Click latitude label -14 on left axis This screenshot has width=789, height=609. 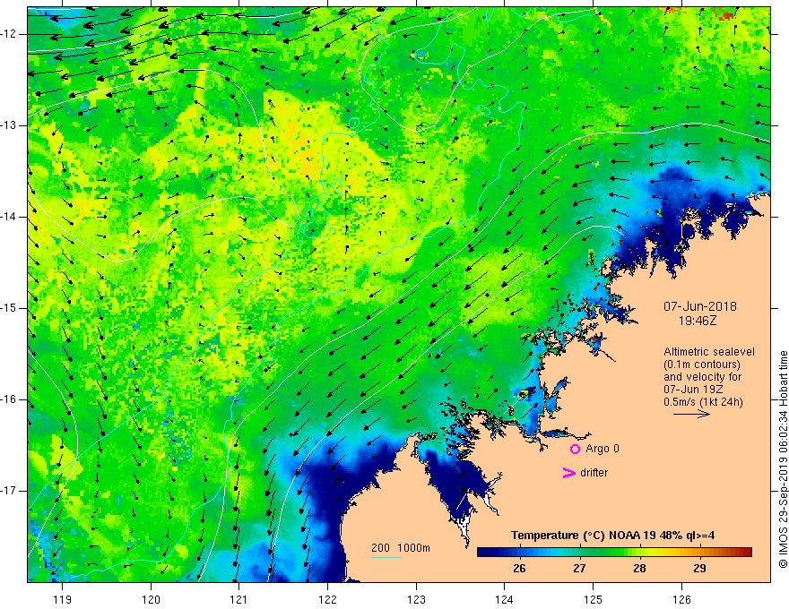[9, 217]
